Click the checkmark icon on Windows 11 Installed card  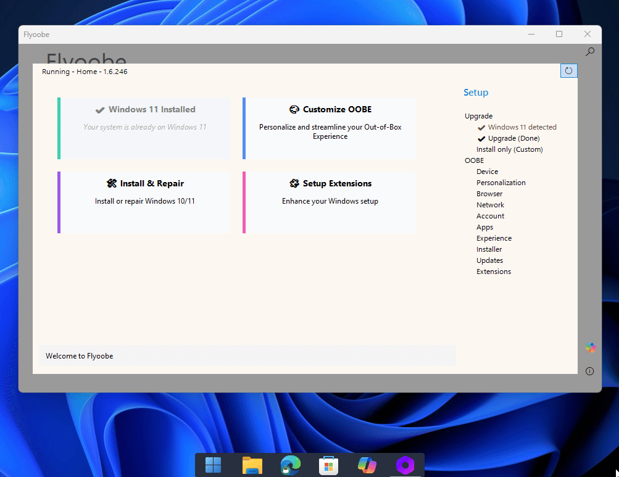click(x=100, y=109)
